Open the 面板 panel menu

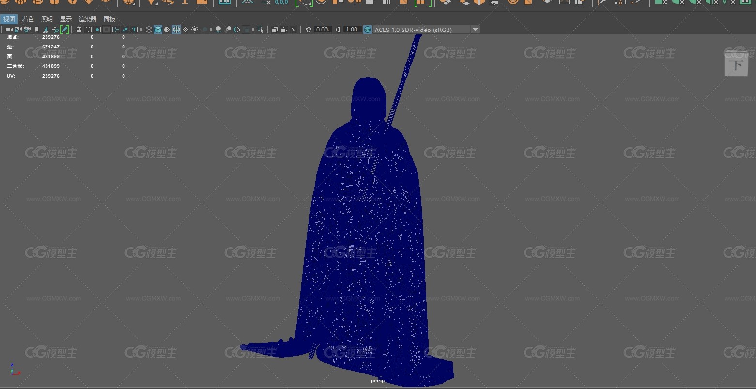pyautogui.click(x=109, y=19)
